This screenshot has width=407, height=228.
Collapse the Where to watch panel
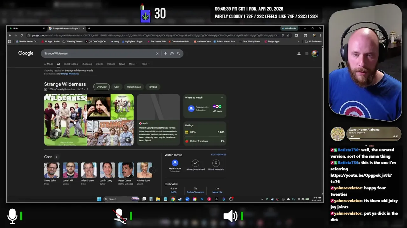[x=222, y=98]
